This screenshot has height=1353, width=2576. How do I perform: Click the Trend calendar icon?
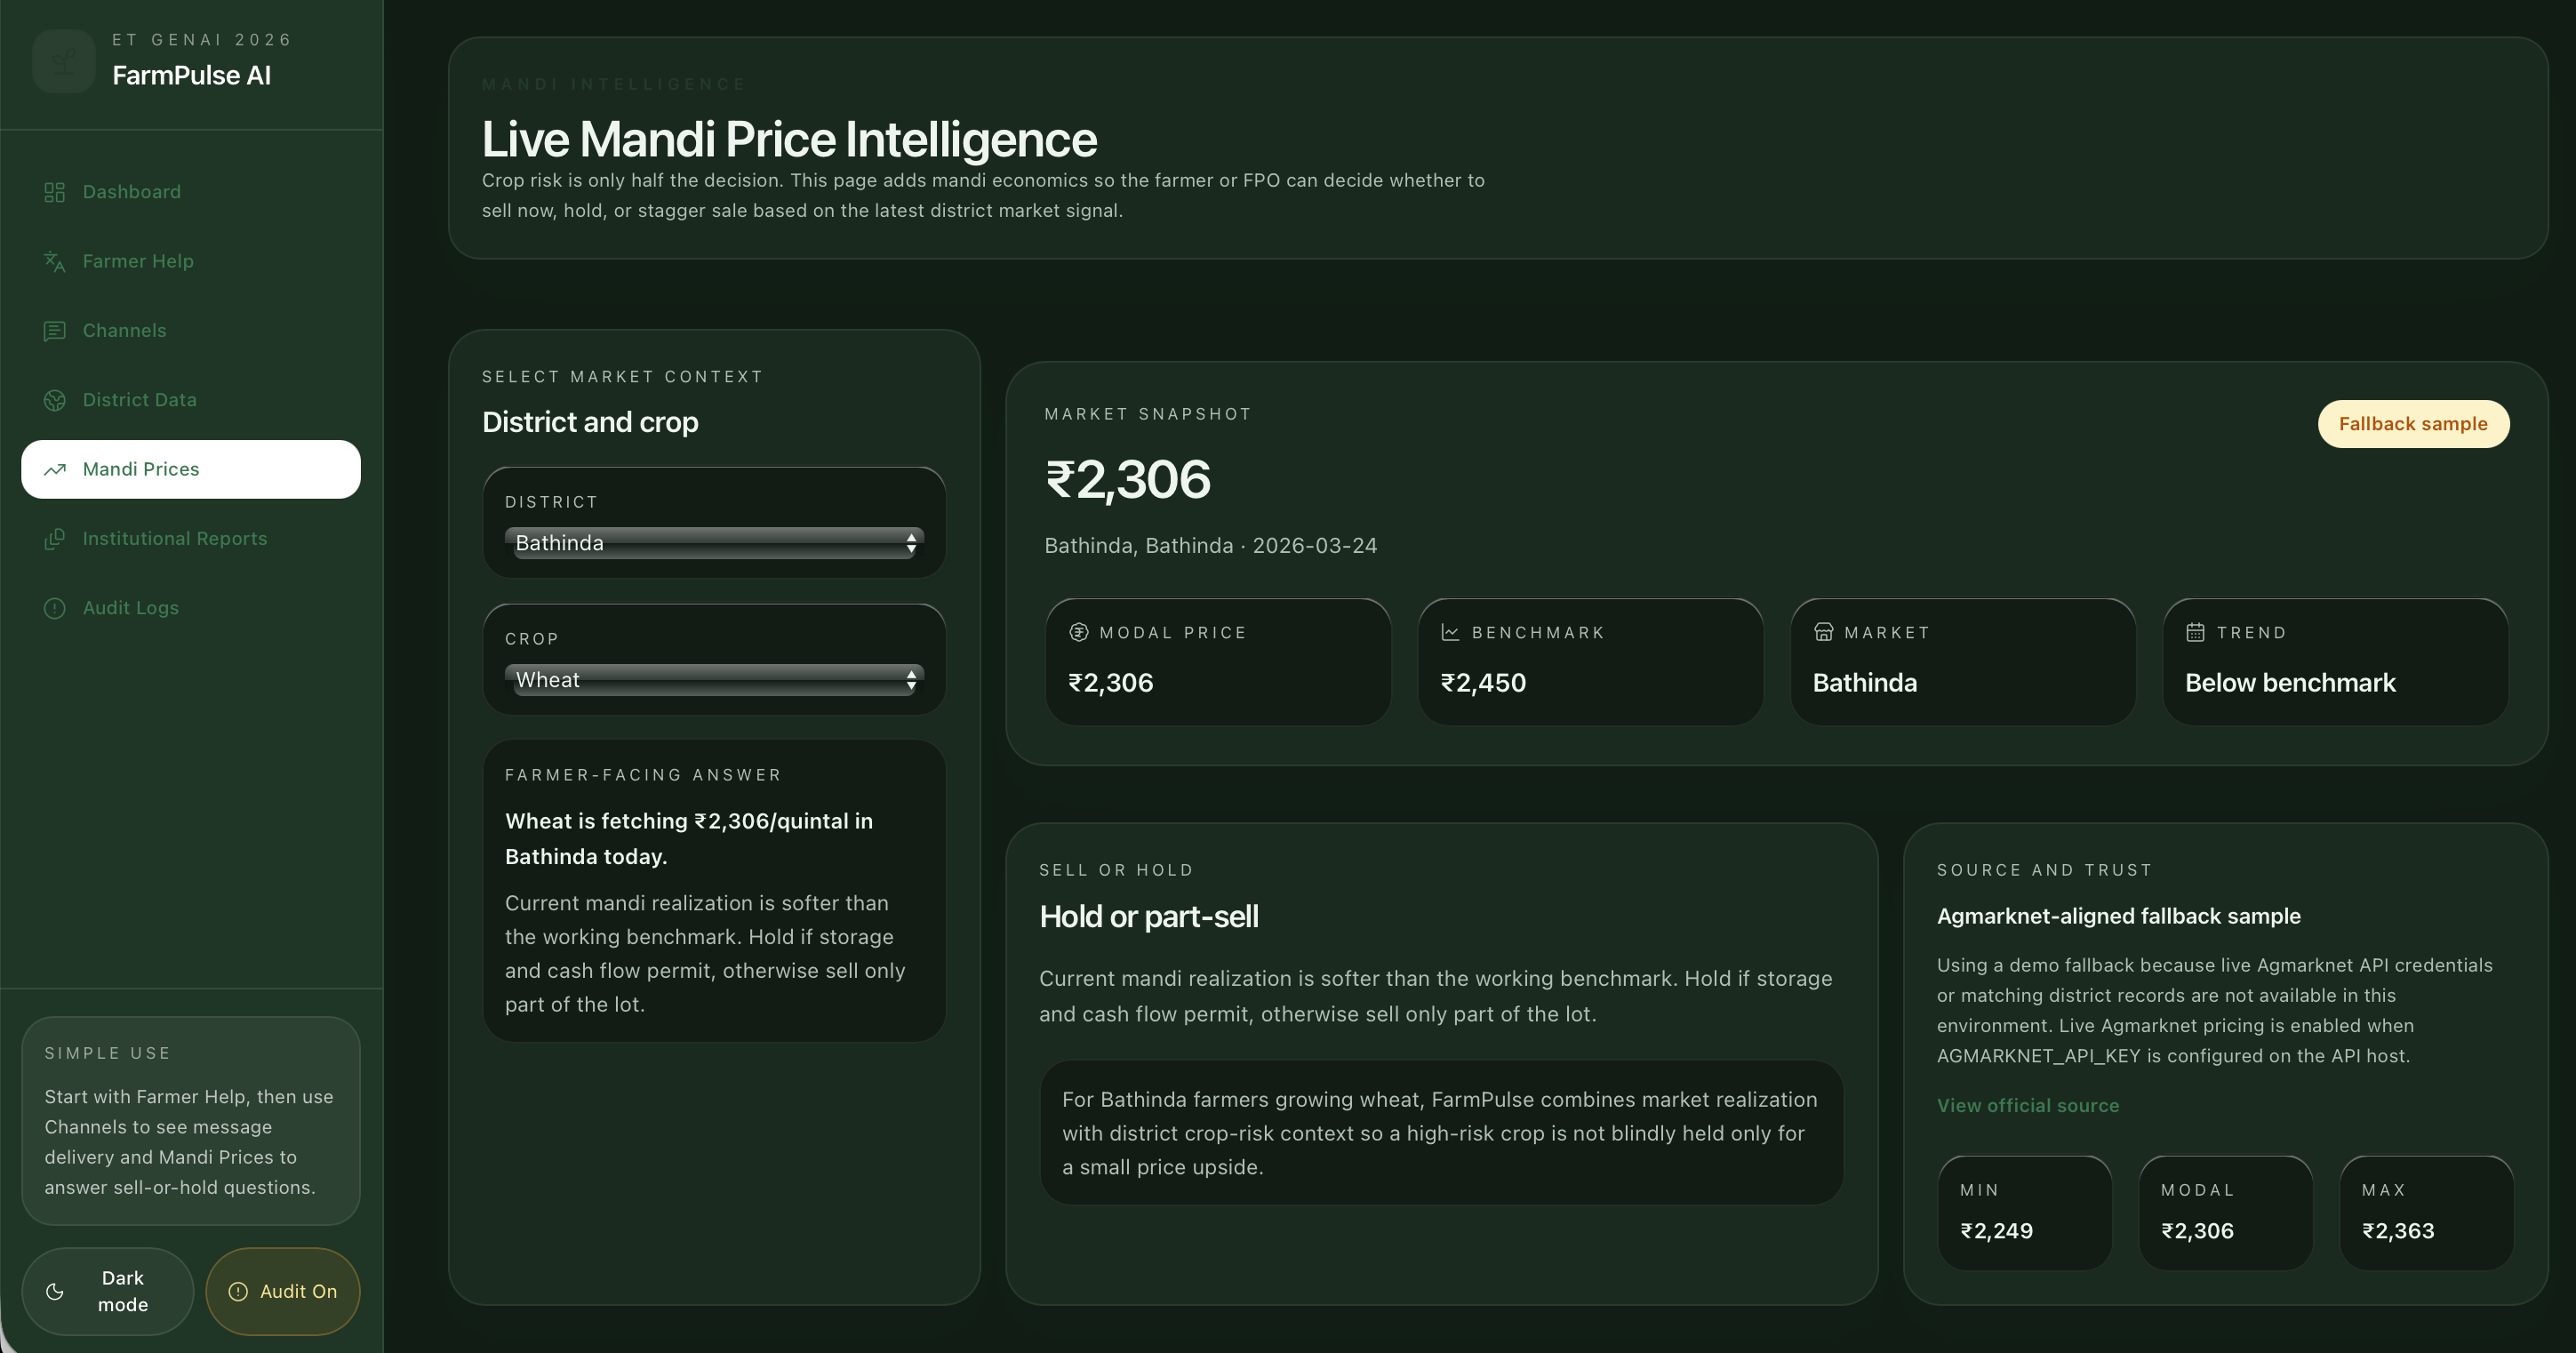pos(2195,632)
